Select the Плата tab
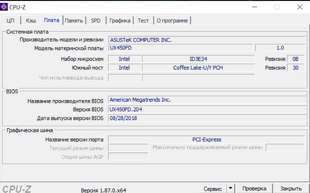Viewport: 310px width, 193px height. click(52, 20)
